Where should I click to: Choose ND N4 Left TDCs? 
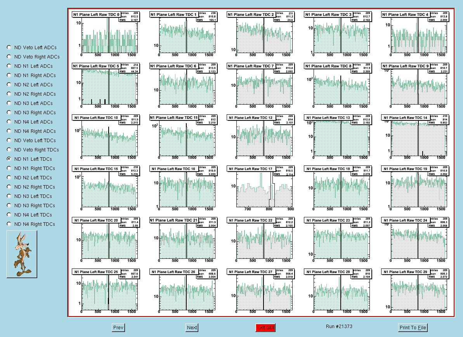pos(9,214)
